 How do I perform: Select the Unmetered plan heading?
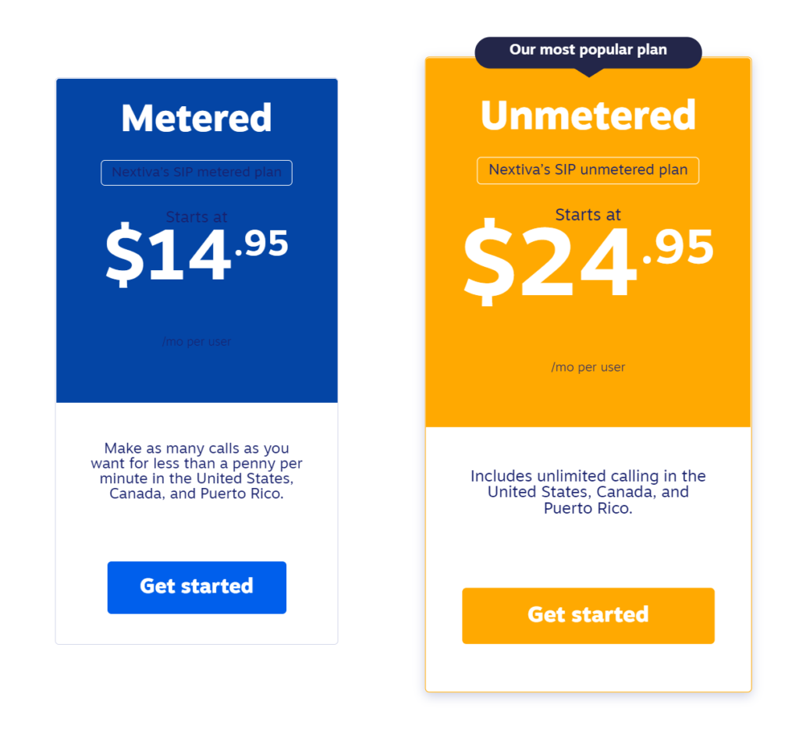pos(588,116)
